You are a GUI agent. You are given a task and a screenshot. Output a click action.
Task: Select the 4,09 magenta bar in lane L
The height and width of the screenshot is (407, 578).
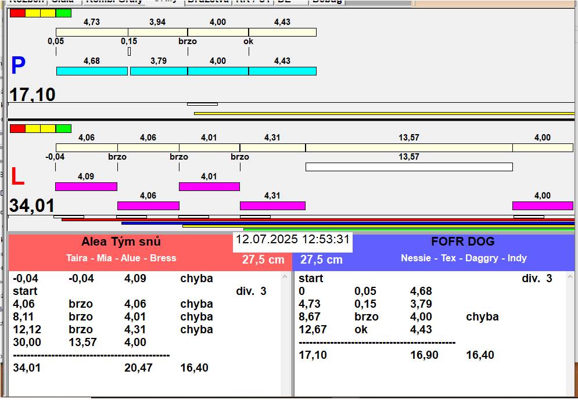point(86,186)
